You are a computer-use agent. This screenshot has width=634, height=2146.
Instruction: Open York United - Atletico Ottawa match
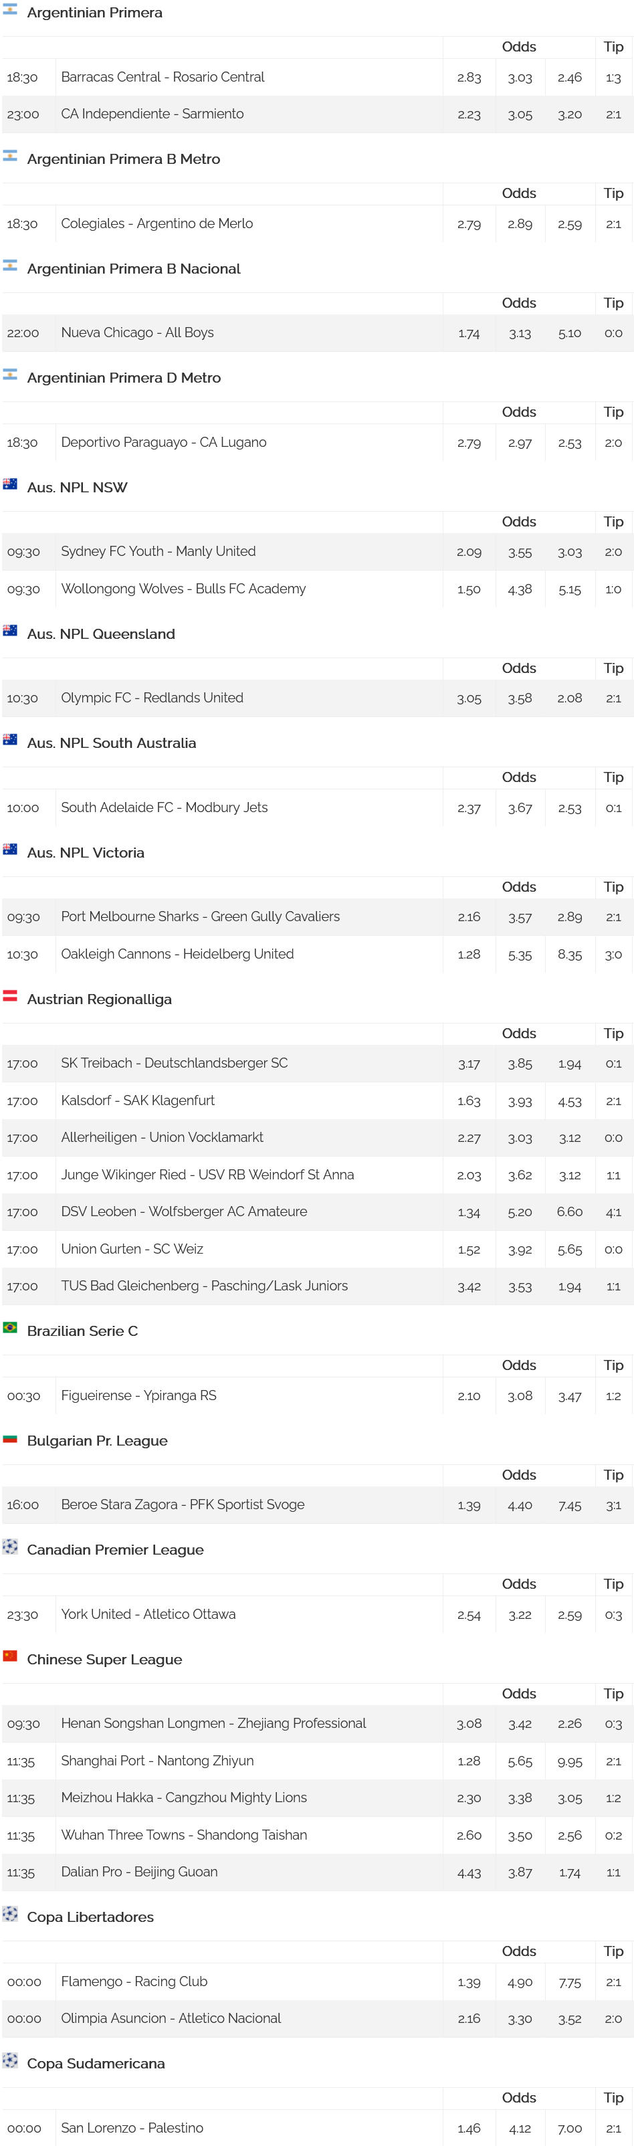pyautogui.click(x=148, y=1614)
